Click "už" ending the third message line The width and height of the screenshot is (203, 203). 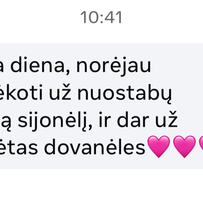tap(166, 119)
